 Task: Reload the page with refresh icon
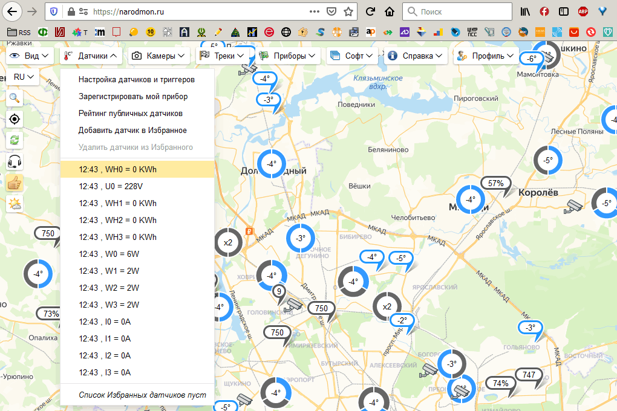tap(370, 11)
